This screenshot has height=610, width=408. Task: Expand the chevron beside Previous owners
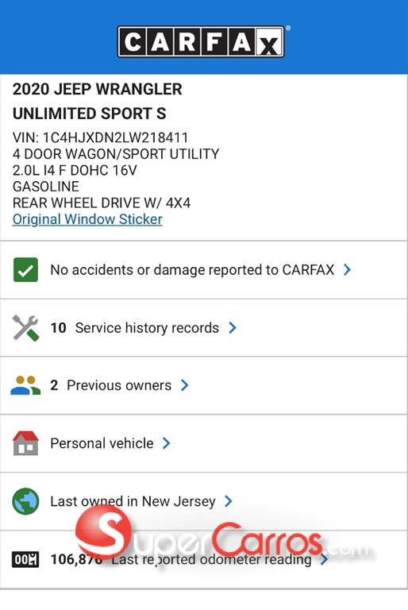[185, 385]
